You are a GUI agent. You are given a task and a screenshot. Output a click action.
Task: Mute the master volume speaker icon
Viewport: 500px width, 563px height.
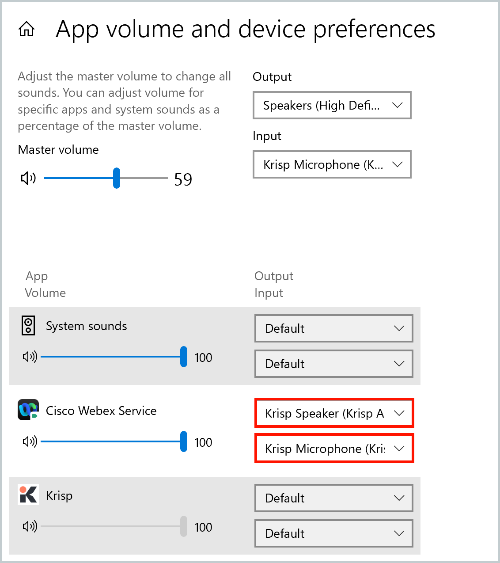(x=28, y=178)
